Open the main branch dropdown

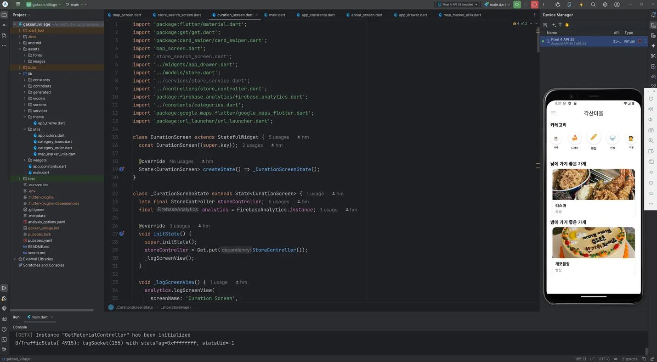pos(76,5)
